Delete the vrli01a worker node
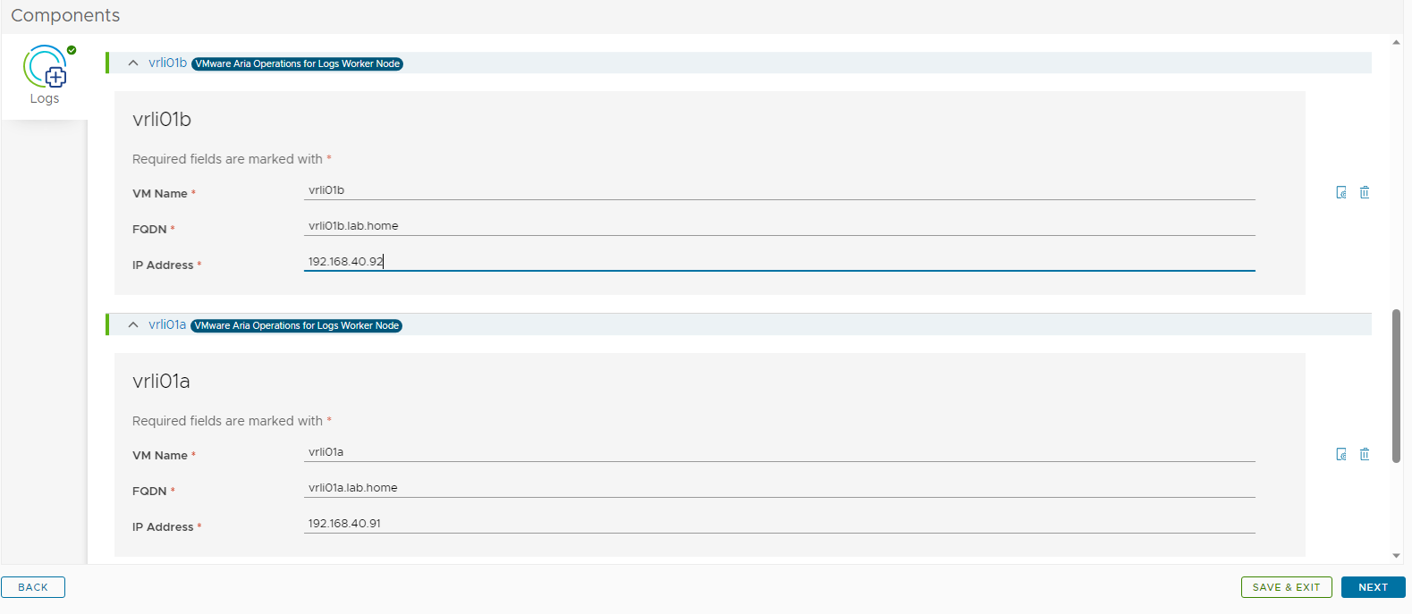Viewport: 1412px width, 614px height. pyautogui.click(x=1365, y=454)
